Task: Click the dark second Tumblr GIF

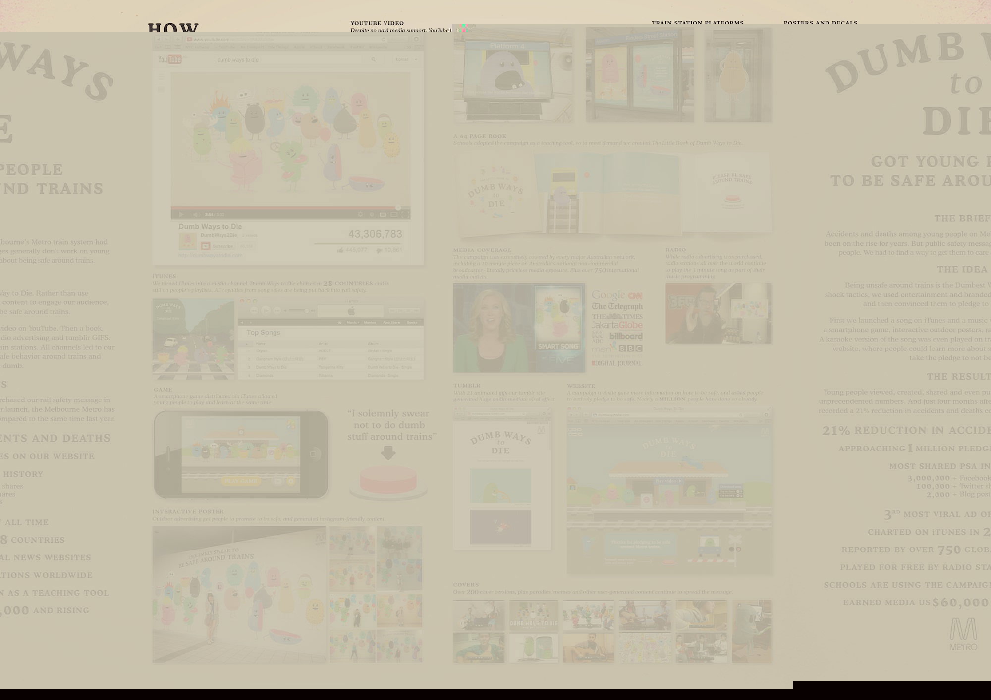Action: click(x=500, y=527)
